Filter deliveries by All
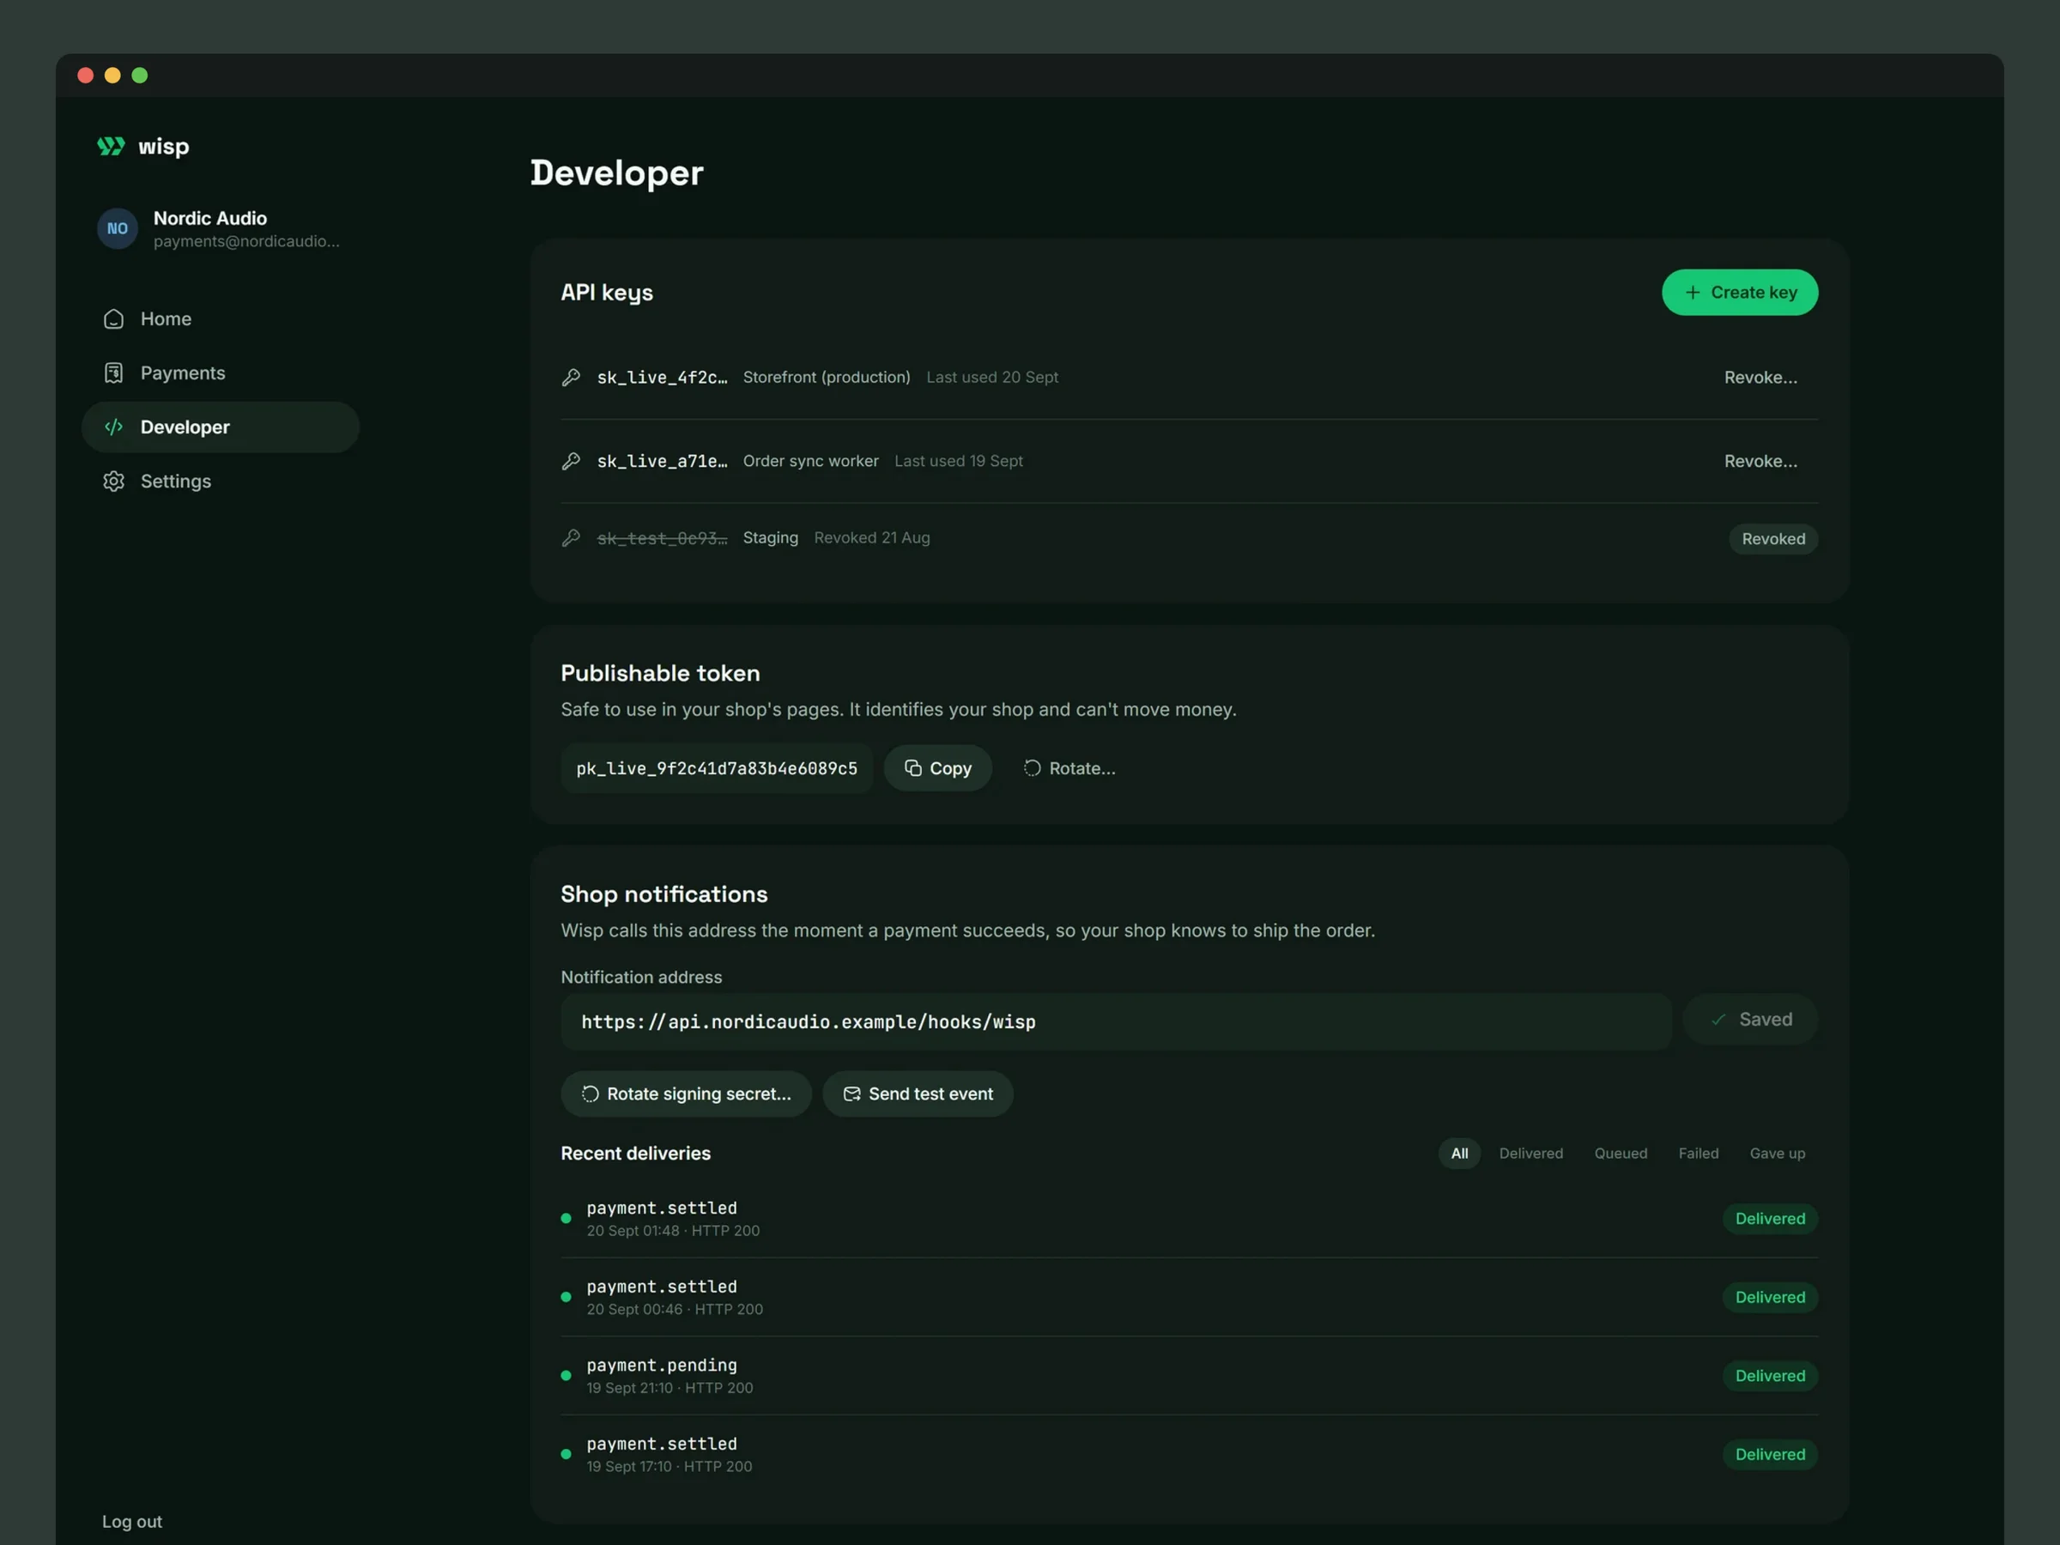Screen dimensions: 2060x1545 pyautogui.click(x=1459, y=1154)
